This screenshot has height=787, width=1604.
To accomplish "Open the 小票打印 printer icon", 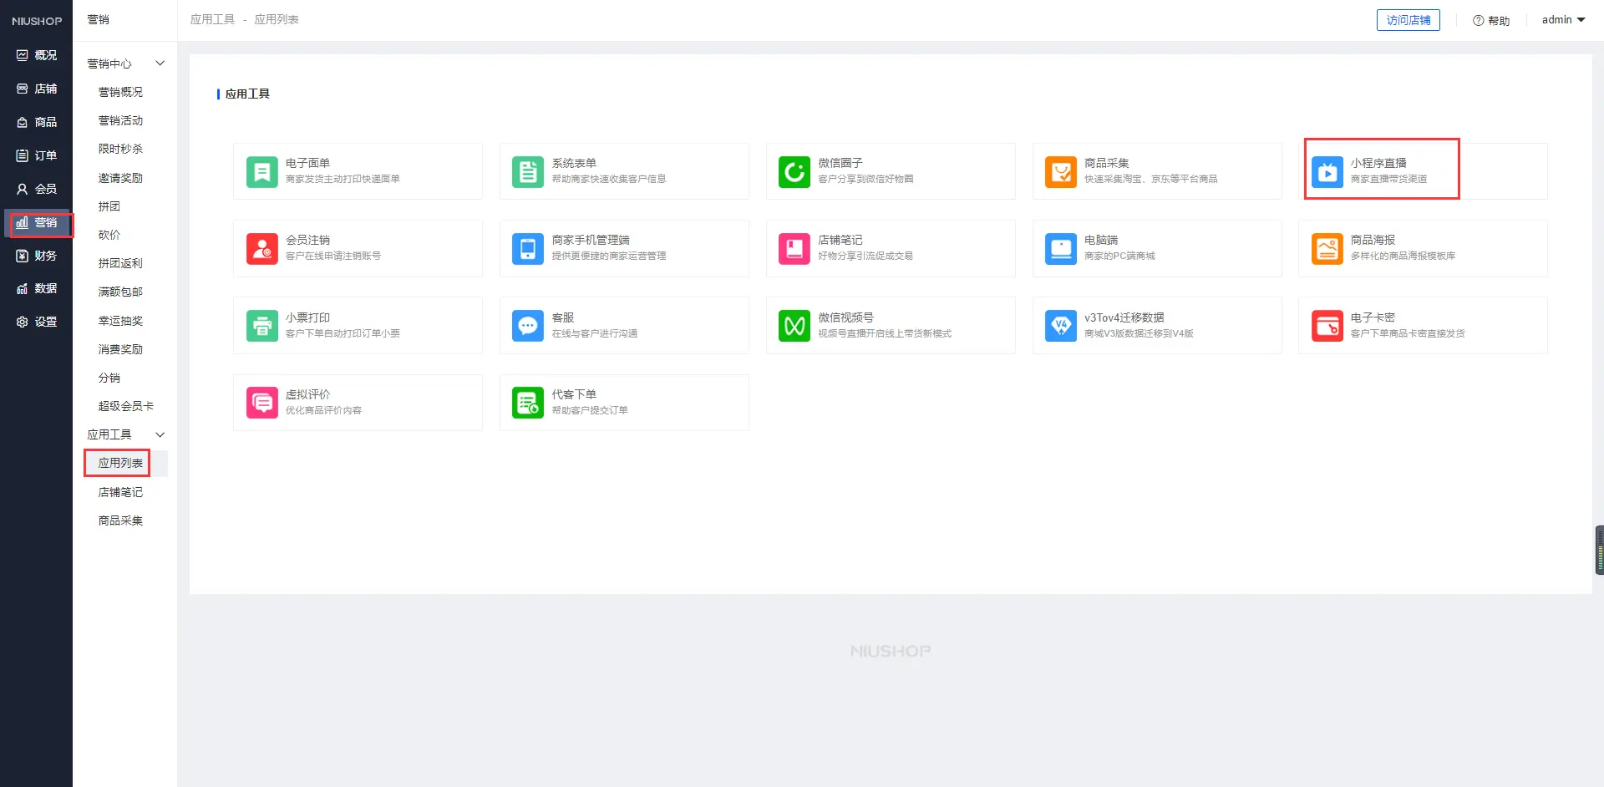I will 261,326.
